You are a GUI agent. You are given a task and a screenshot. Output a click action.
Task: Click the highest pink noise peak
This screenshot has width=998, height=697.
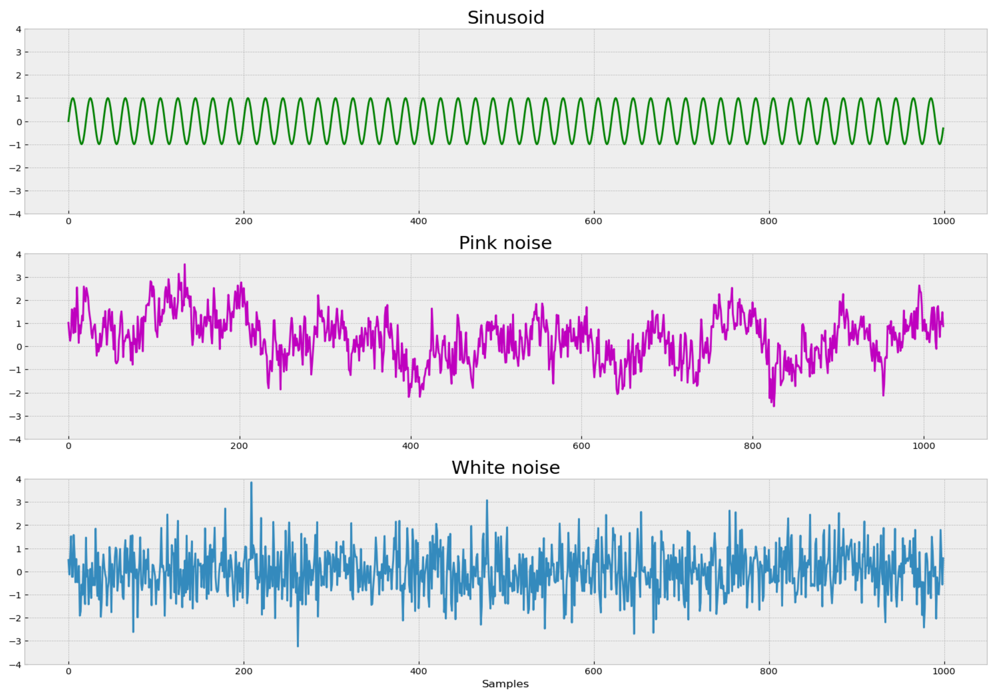[185, 265]
